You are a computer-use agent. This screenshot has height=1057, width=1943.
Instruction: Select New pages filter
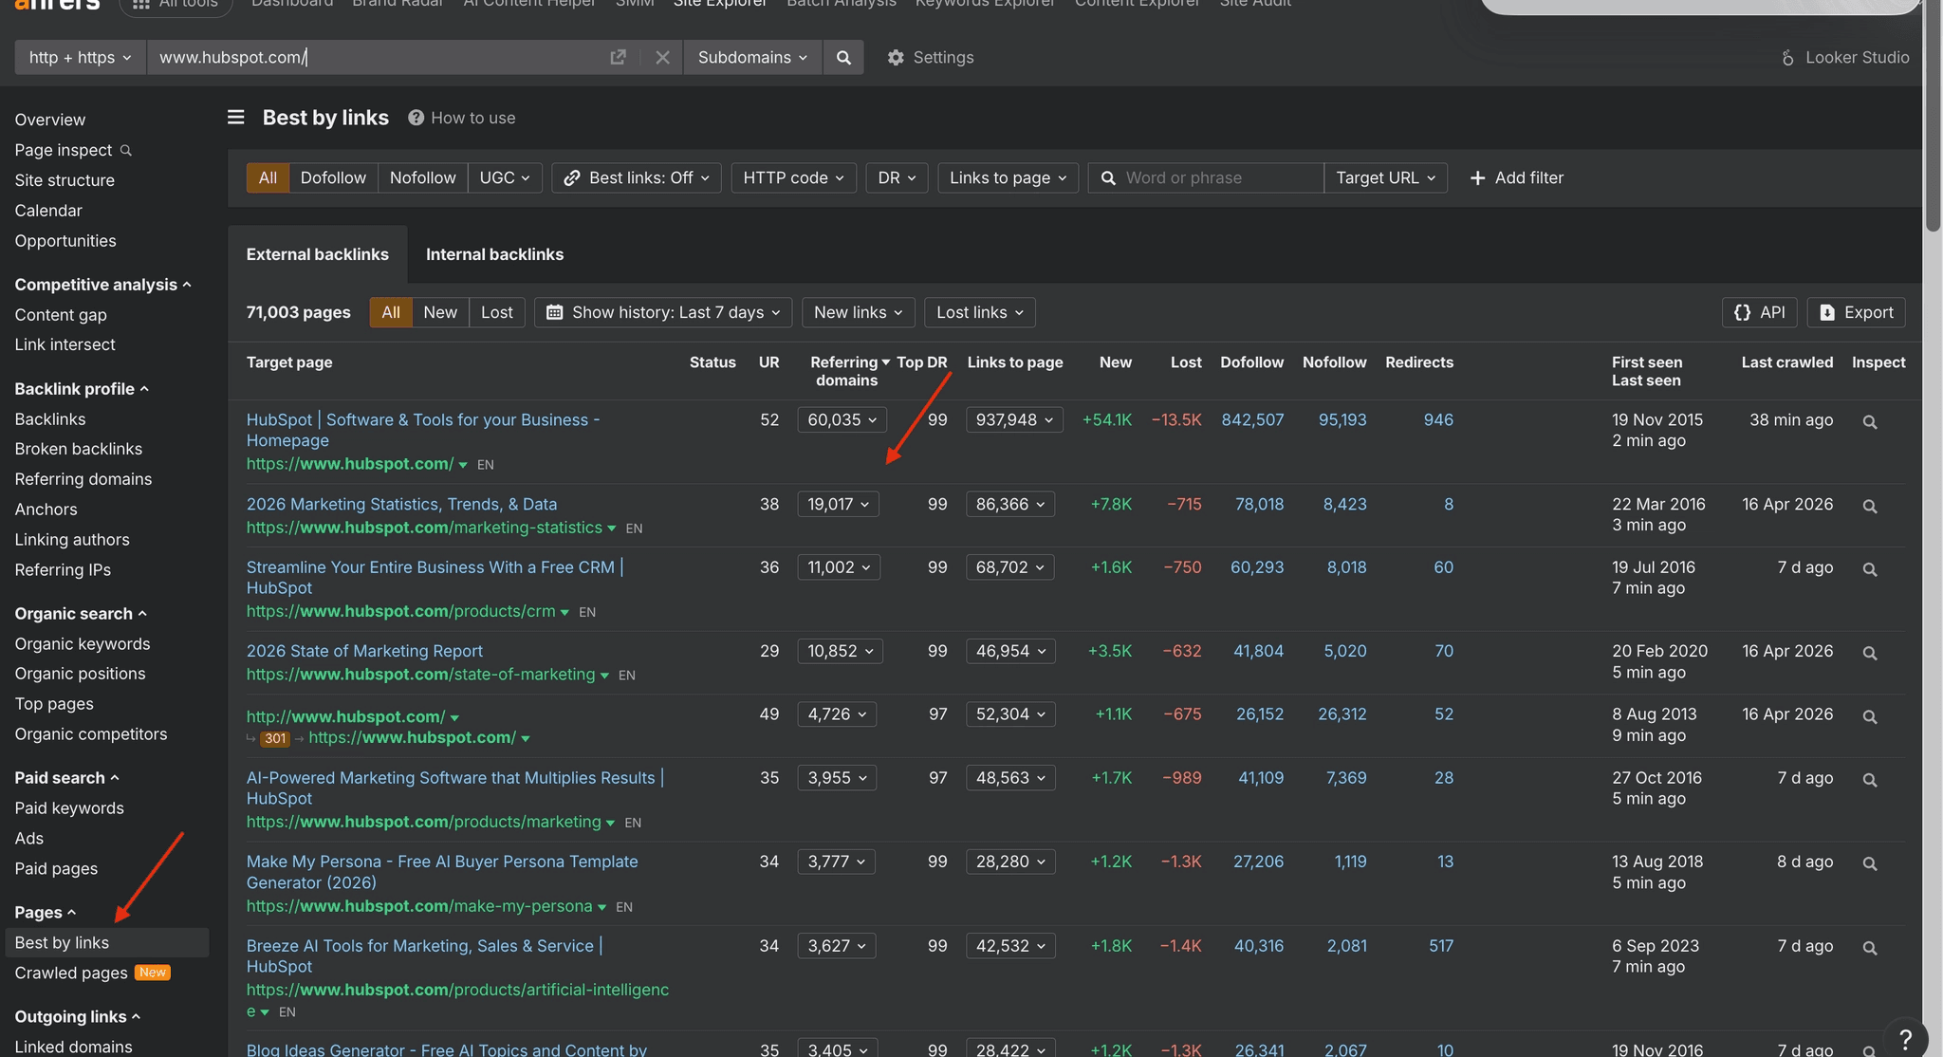point(440,312)
